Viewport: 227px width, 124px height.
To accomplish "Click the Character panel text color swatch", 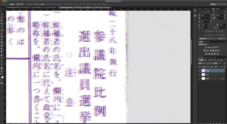I will (x=222, y=28).
